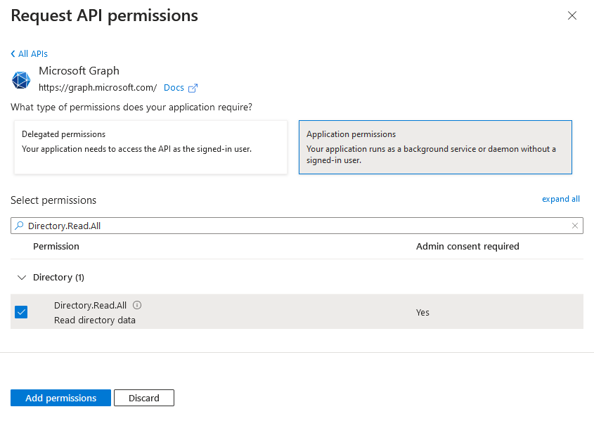
Task: Click the info icon next to Directory.Read.All
Action: (137, 305)
